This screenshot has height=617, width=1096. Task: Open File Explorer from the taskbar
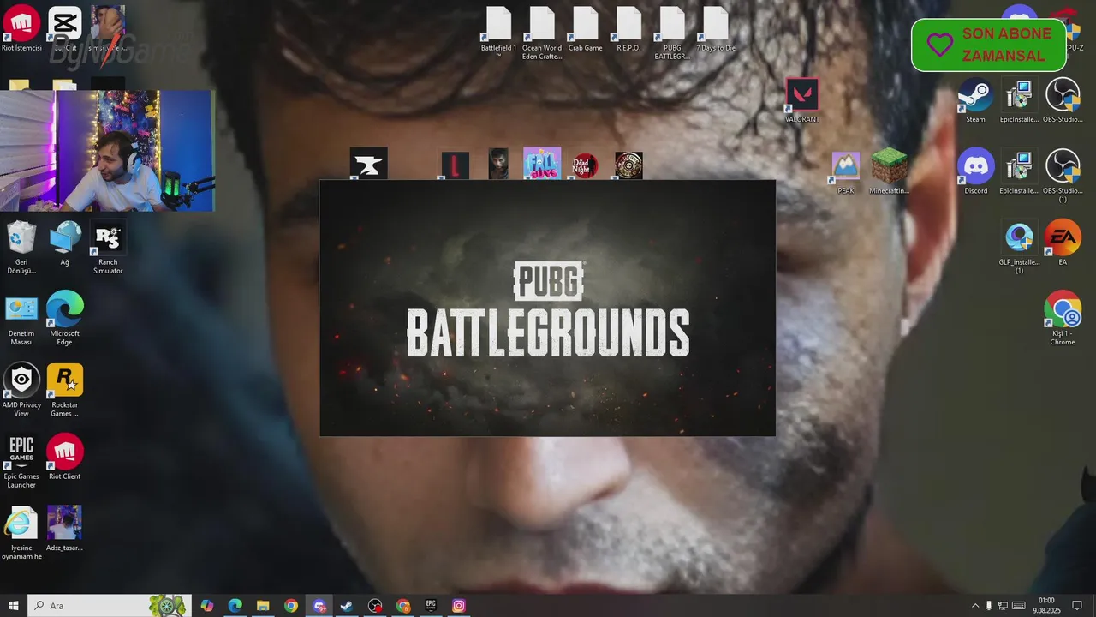pos(263,606)
